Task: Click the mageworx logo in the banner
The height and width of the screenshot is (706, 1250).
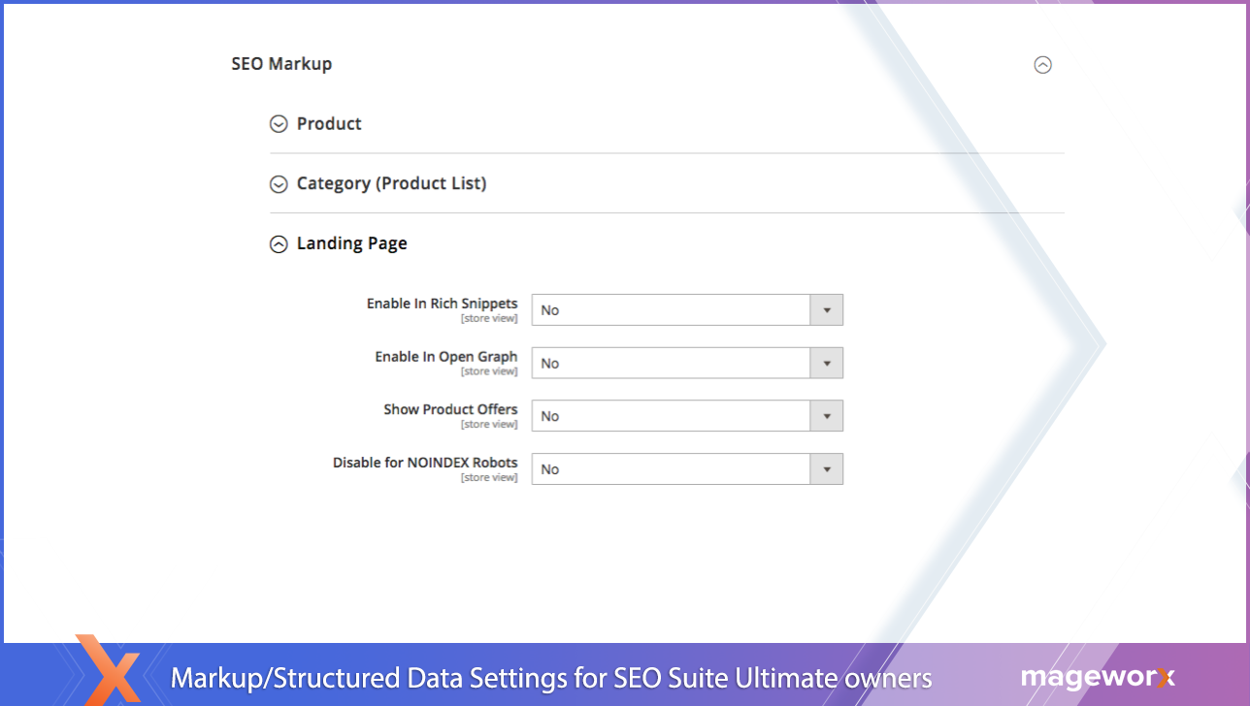Action: point(1098,677)
